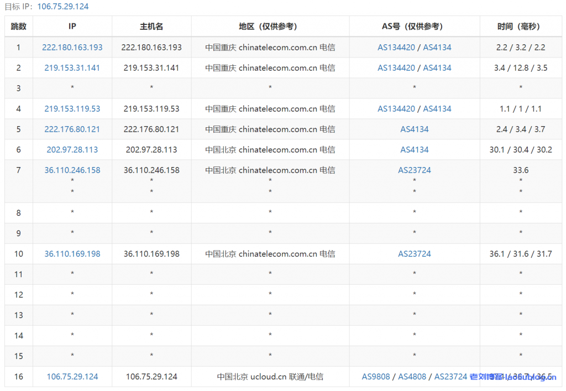The image size is (566, 391).
Task: Open AS4808 link in last row
Action: 412,377
